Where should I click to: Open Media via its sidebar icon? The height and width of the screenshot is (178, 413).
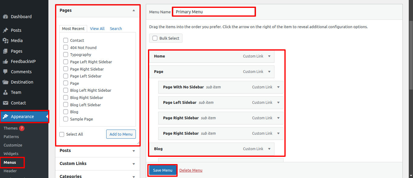coord(5,41)
